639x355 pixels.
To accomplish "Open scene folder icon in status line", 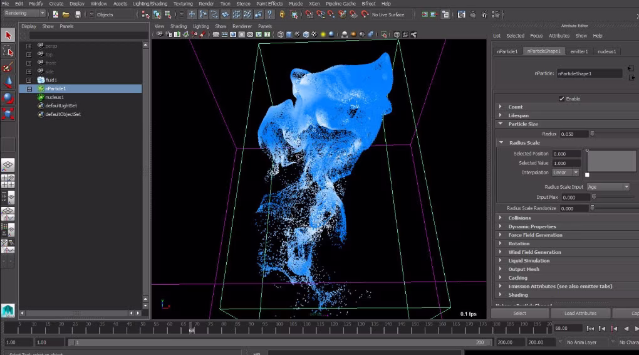I will (x=66, y=14).
